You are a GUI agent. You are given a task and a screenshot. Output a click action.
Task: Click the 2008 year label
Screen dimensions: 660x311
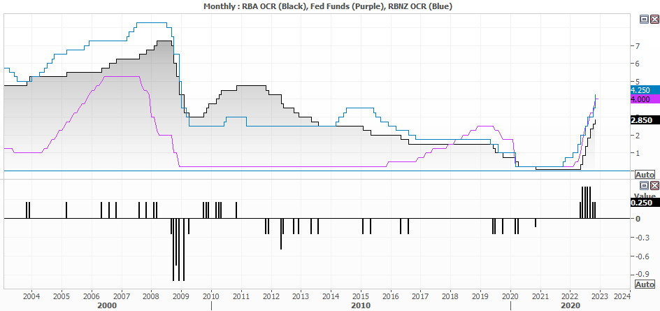[151, 296]
